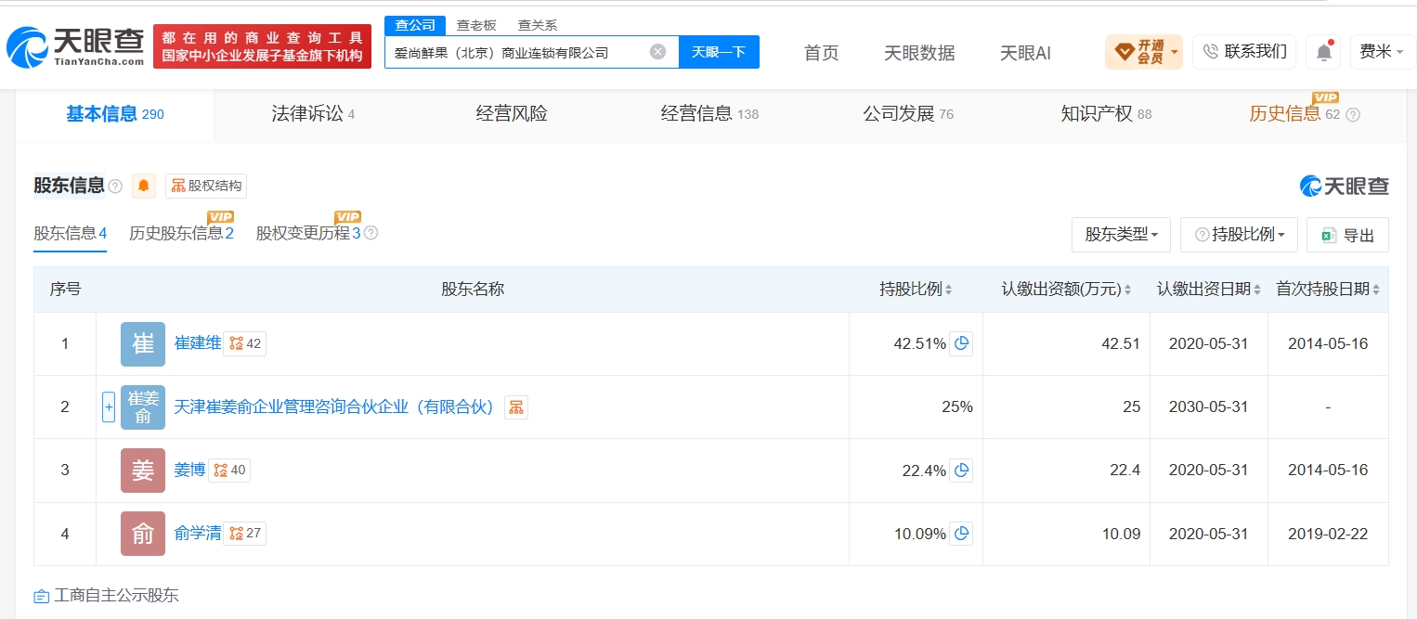Open the 天眼数据 nav item
Viewport: 1417px width, 619px height.
click(x=919, y=53)
